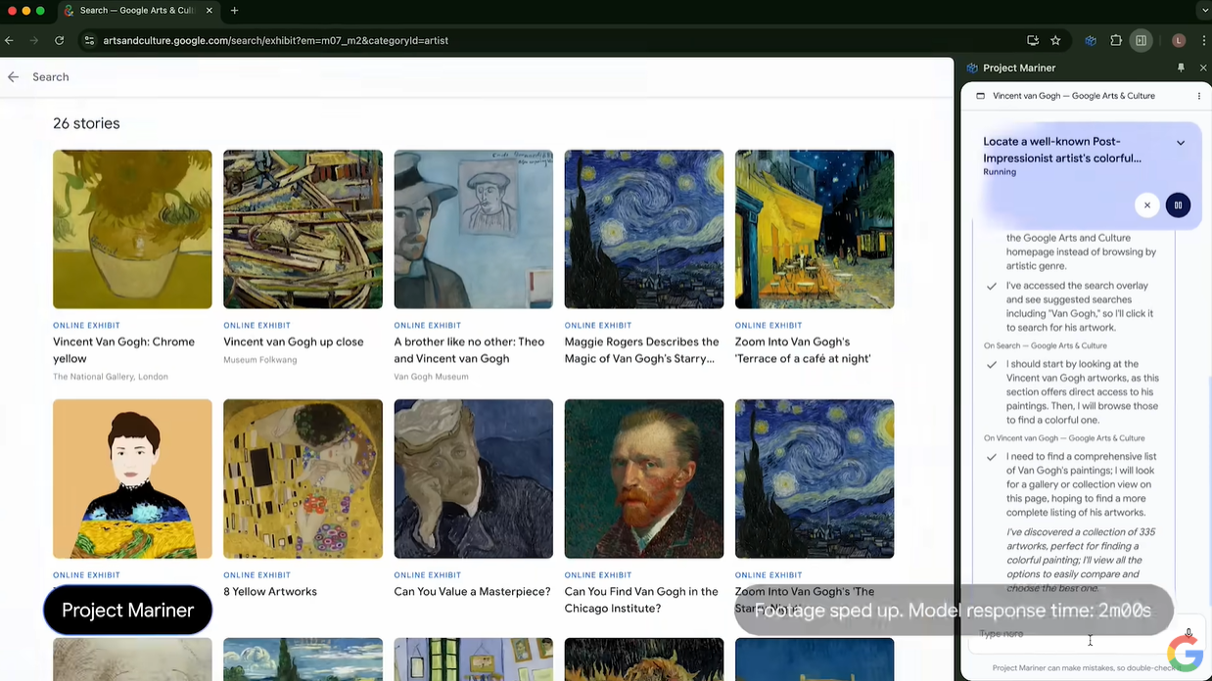Click 'On Vincent van Gogh — Google Arts & Culture' label
This screenshot has height=681, width=1212.
click(1064, 438)
